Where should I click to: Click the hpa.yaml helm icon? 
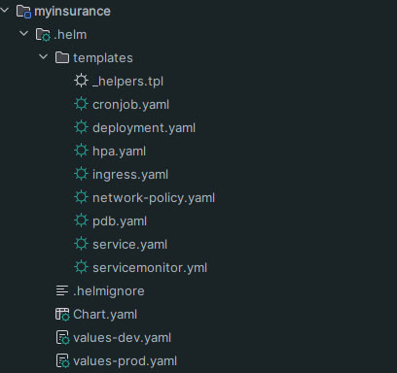pyautogui.click(x=81, y=151)
